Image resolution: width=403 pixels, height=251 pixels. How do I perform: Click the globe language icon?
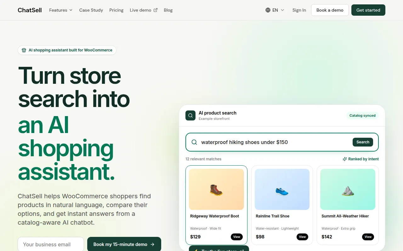click(x=268, y=10)
